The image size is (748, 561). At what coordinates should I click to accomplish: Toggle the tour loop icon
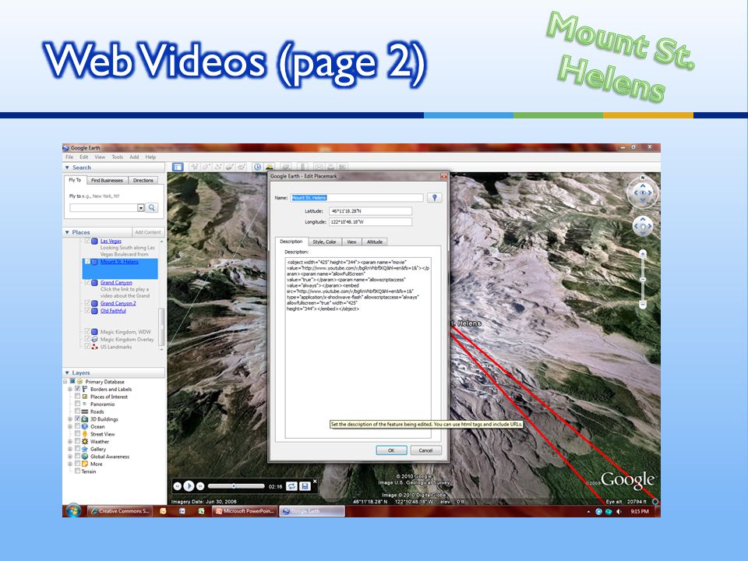pos(291,486)
